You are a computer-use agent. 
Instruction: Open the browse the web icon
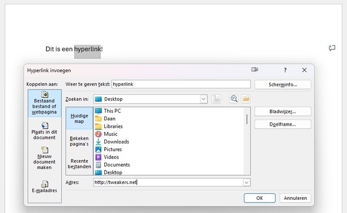(x=234, y=99)
